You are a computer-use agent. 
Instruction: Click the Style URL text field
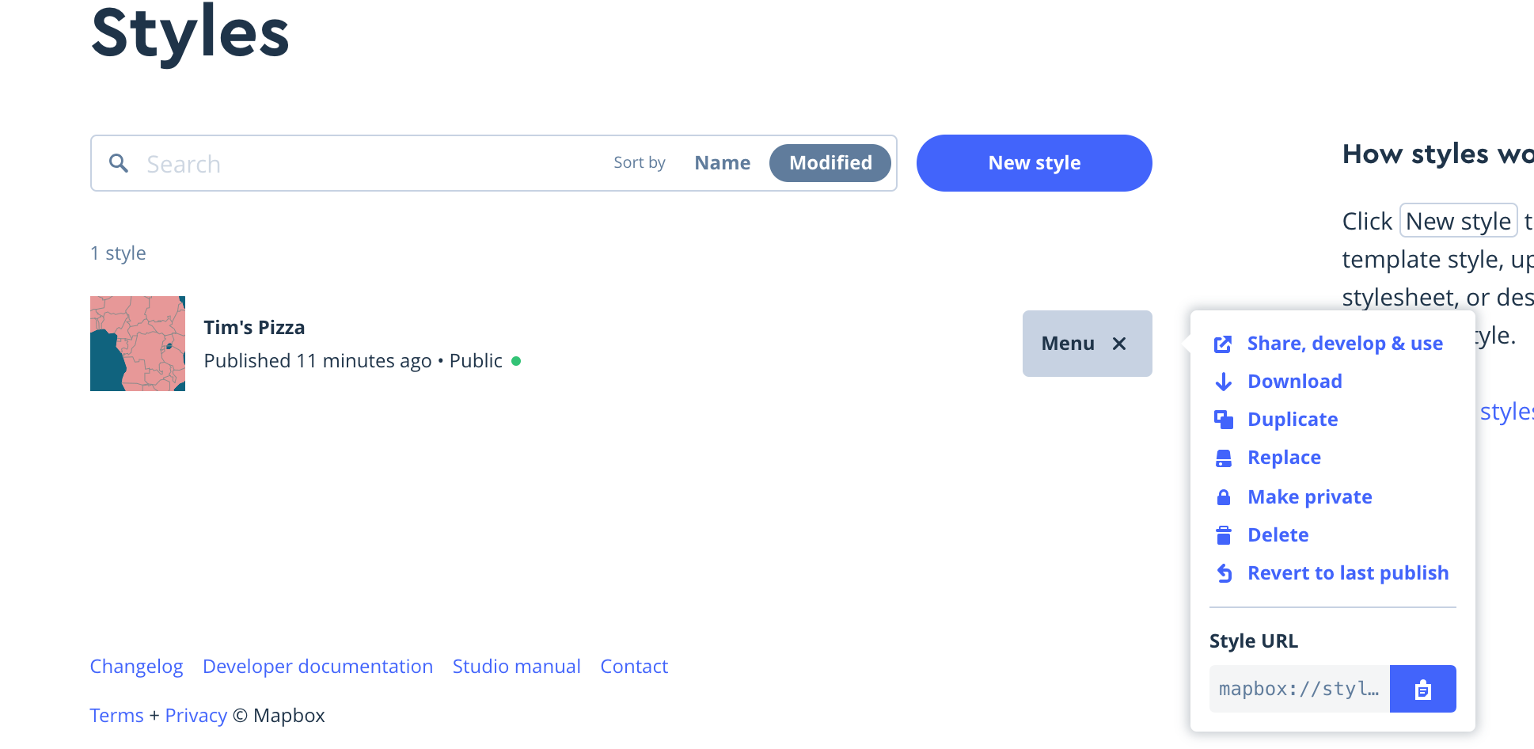tap(1299, 689)
